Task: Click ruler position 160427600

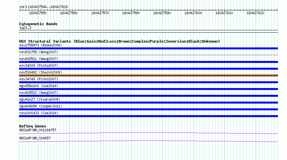Action: tap(193, 13)
